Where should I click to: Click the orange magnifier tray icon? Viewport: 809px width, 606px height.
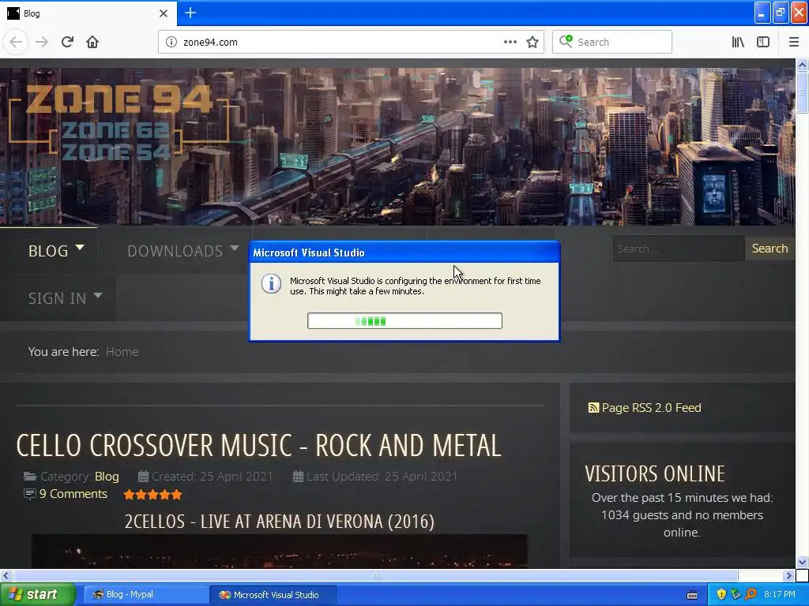751,594
